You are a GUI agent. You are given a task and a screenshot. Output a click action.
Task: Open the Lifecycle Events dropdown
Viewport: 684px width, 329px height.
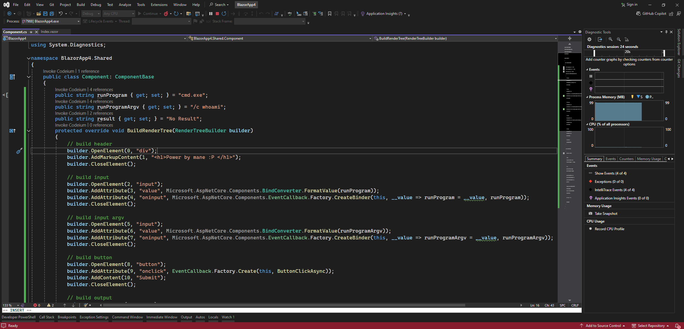pyautogui.click(x=100, y=21)
